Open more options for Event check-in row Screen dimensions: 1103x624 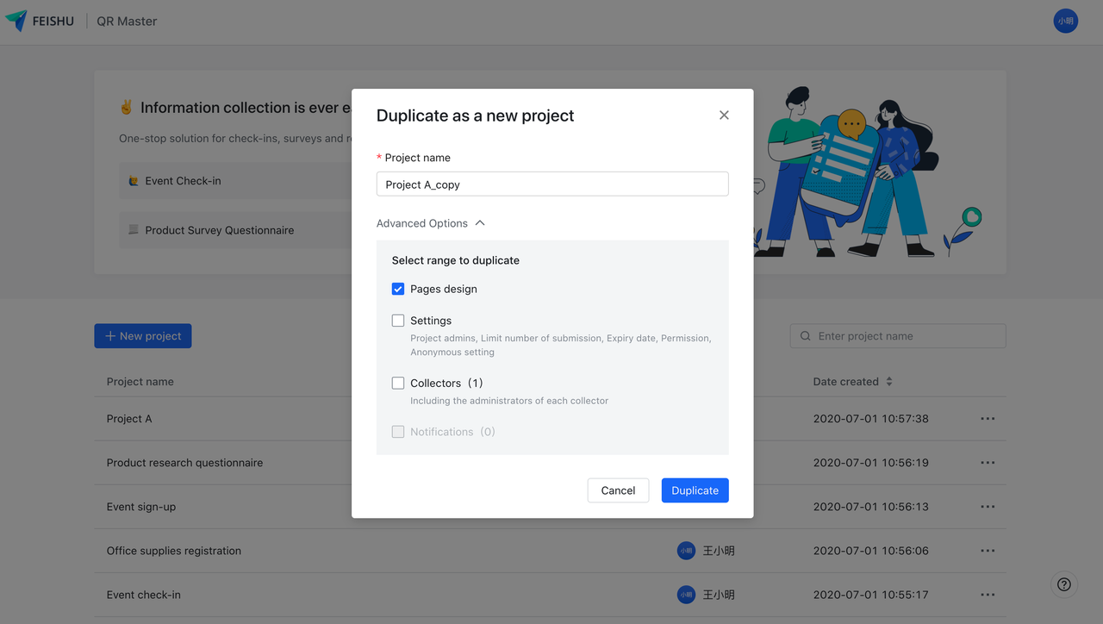[x=988, y=595]
